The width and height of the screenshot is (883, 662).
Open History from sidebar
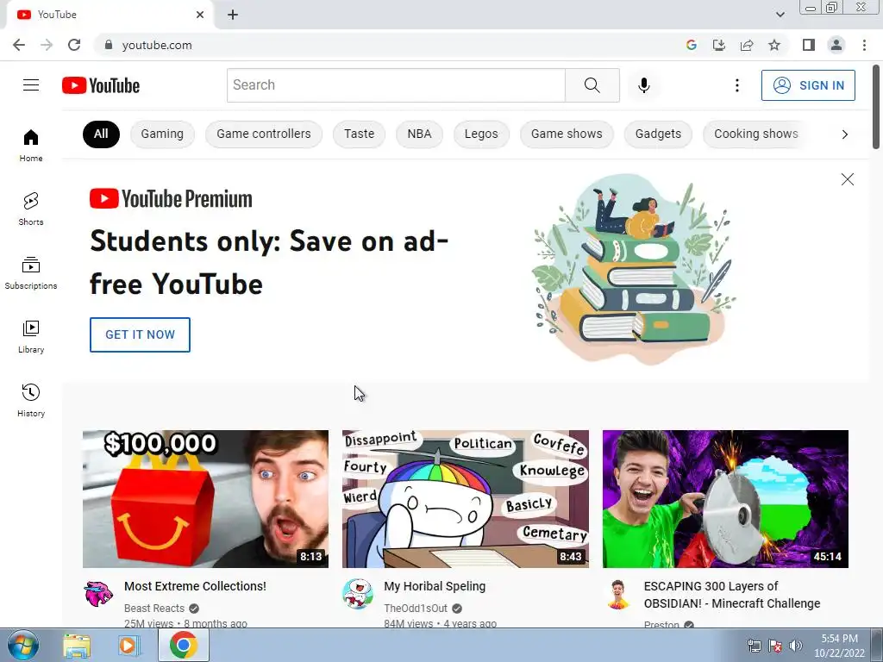tap(31, 400)
